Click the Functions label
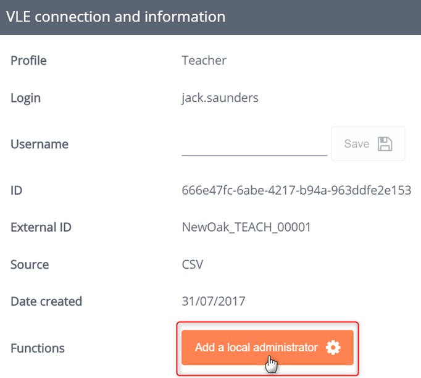This screenshot has height=378, width=421. tap(38, 348)
